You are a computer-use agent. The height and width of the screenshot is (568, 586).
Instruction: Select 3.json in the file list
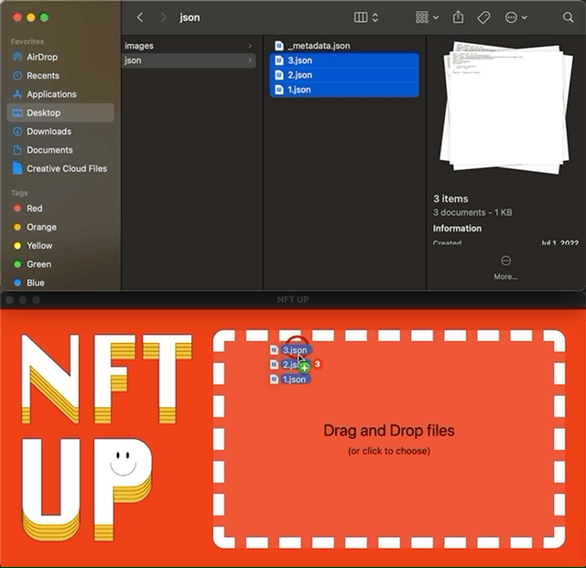coord(344,60)
